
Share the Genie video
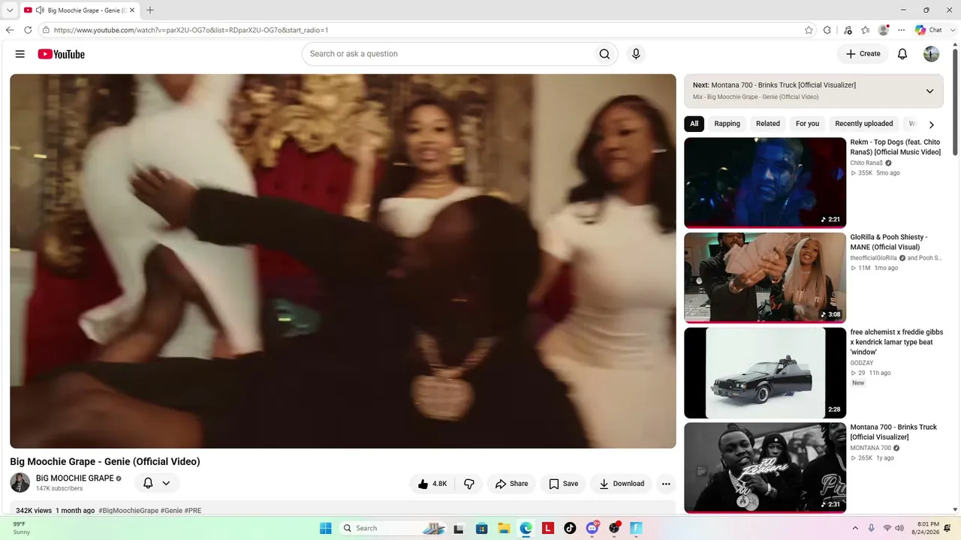tap(511, 484)
